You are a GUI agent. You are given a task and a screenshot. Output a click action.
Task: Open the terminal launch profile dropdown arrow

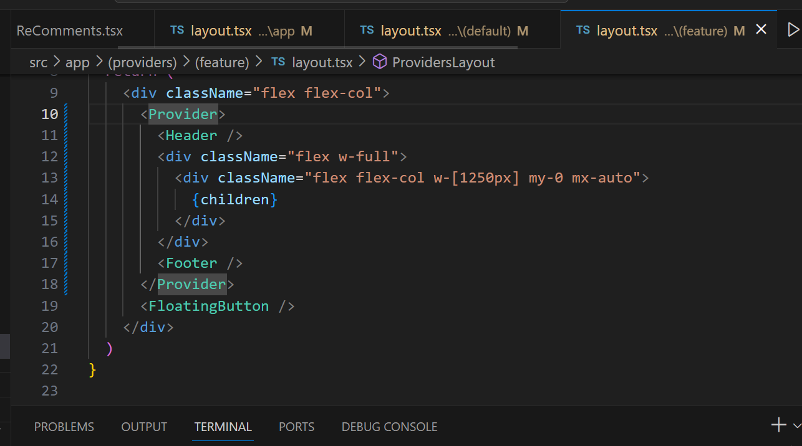(797, 426)
